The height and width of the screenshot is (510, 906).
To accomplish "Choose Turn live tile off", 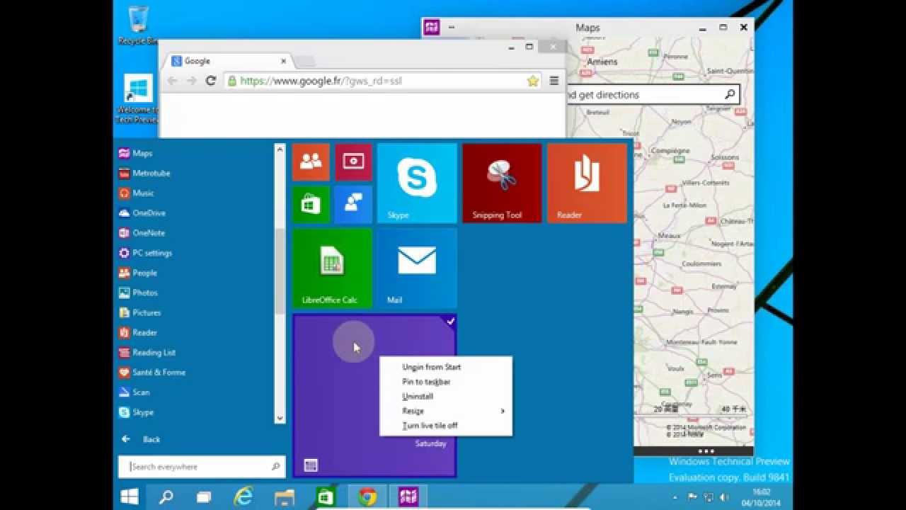I will pyautogui.click(x=430, y=426).
